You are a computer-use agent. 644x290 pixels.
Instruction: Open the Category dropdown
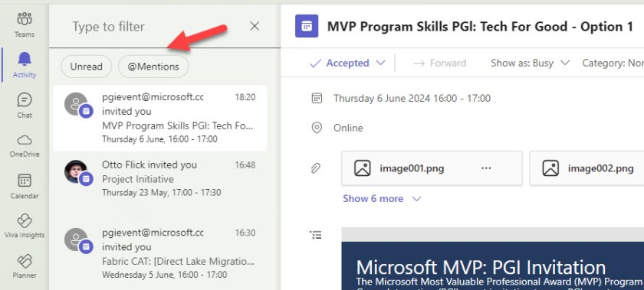pyautogui.click(x=613, y=64)
